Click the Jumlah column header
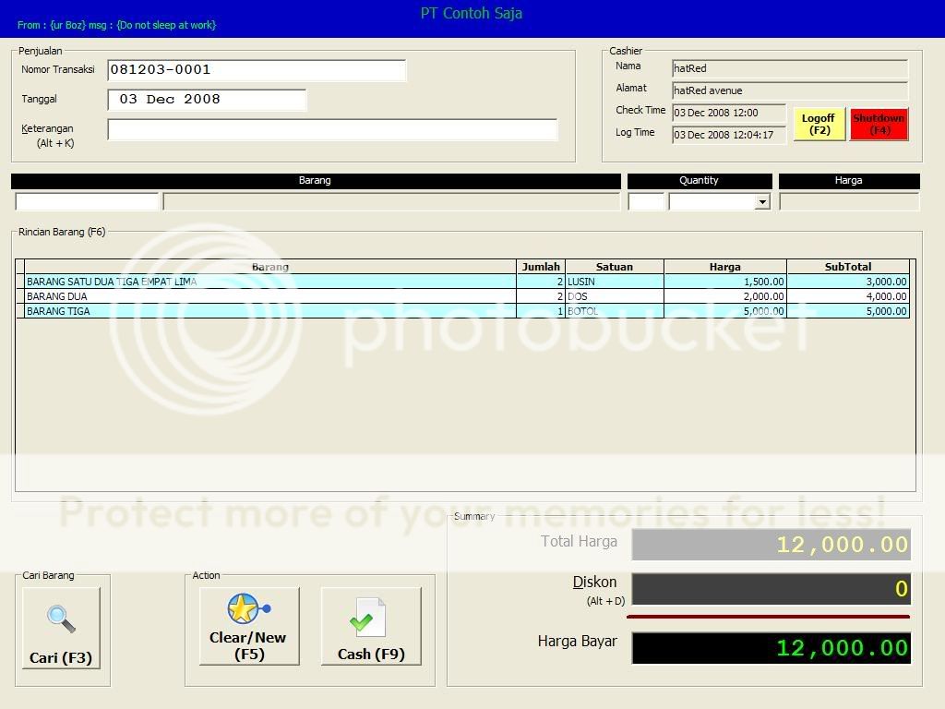The width and height of the screenshot is (945, 709). 541,267
